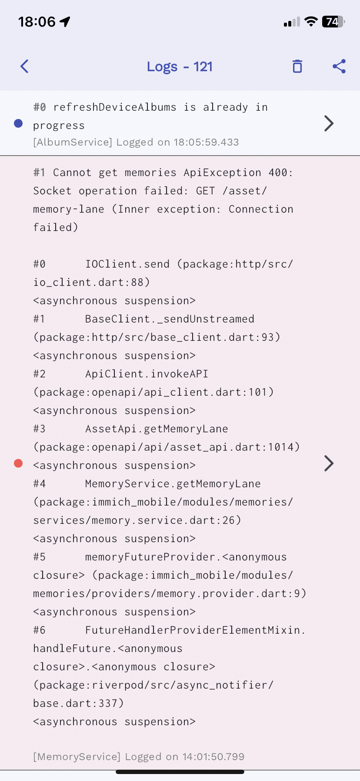This screenshot has width=360, height=781.
Task: Tap the "Logs - 121" title
Action: 180,67
